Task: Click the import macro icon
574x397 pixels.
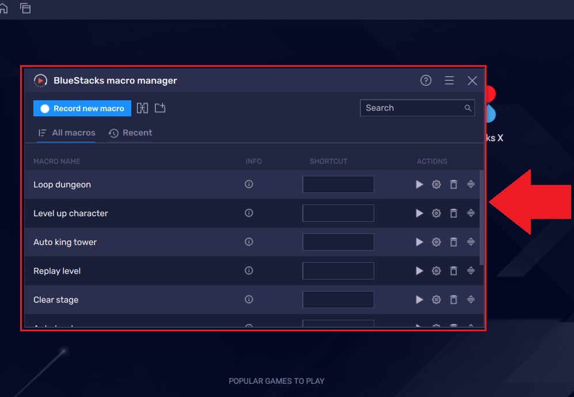Action: coord(160,108)
